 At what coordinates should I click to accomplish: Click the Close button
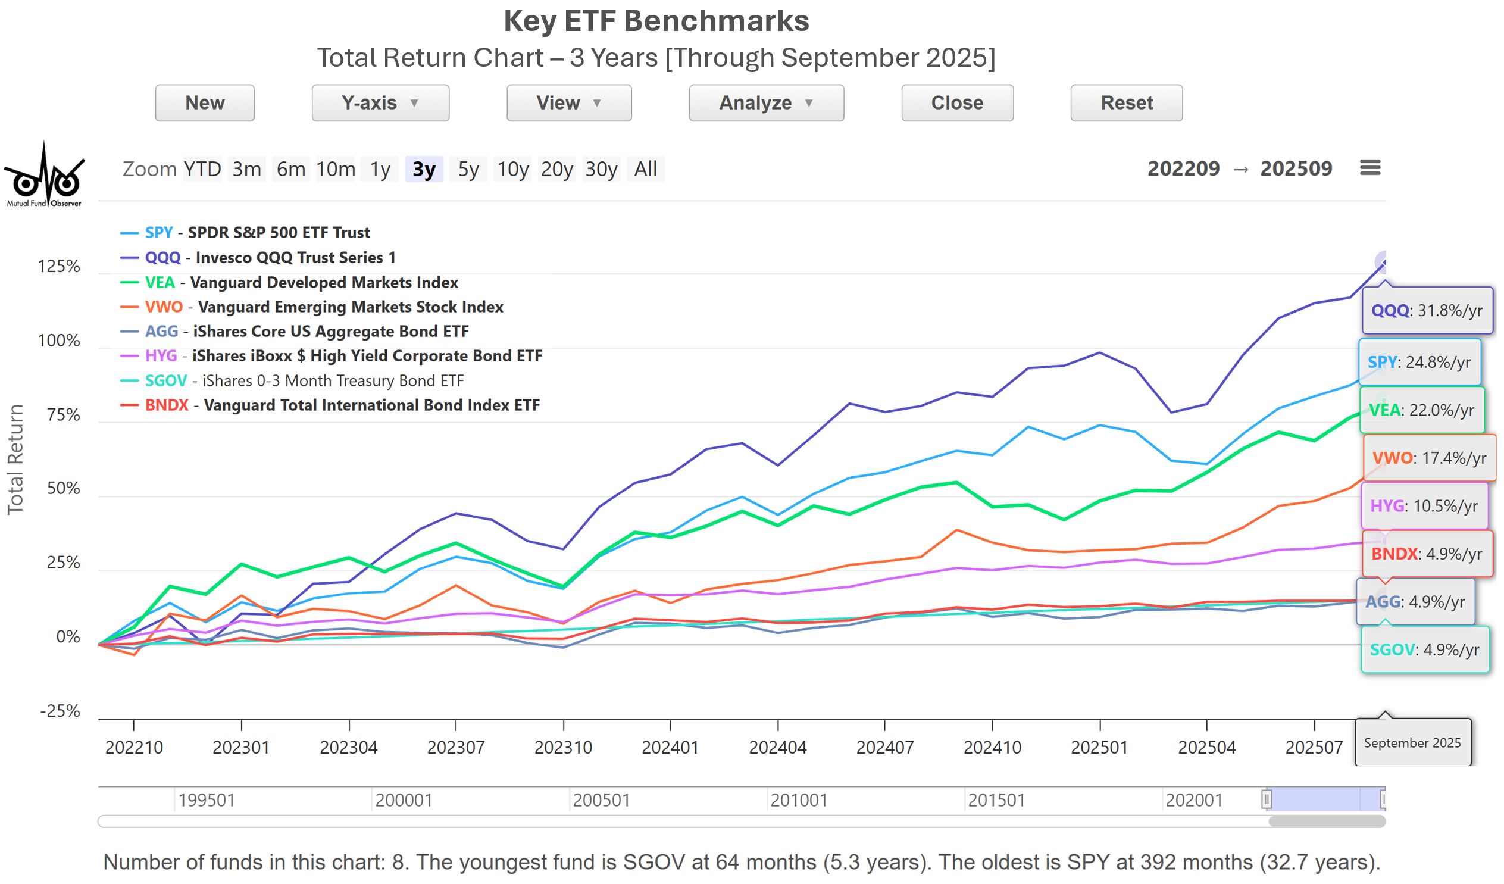click(957, 102)
